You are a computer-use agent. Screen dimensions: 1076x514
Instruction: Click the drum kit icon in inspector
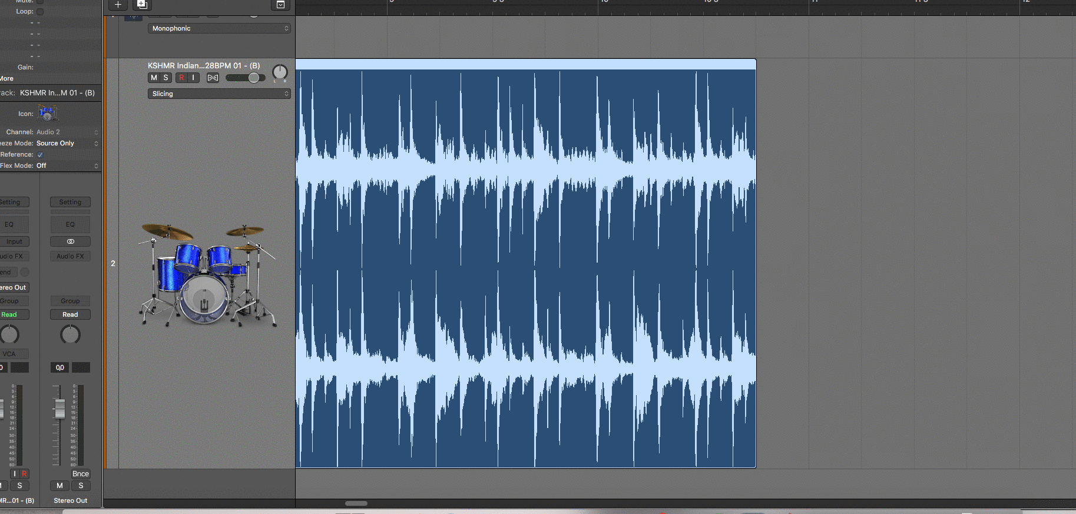pos(48,113)
